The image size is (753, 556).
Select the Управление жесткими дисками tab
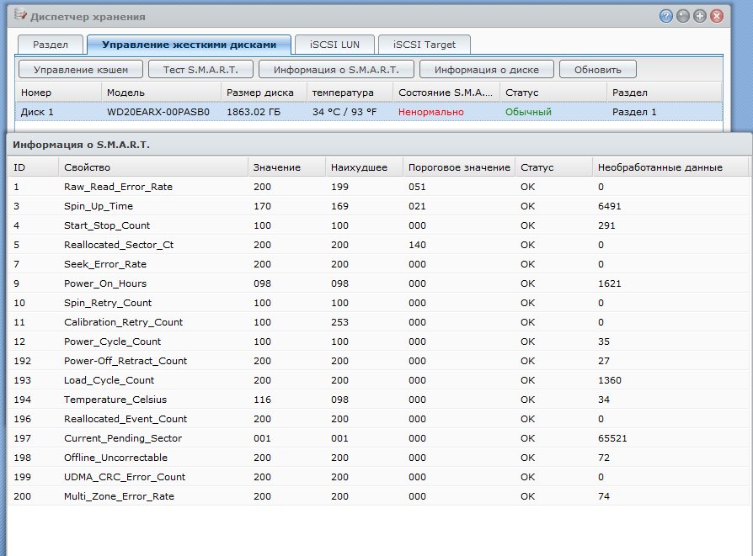(x=189, y=45)
